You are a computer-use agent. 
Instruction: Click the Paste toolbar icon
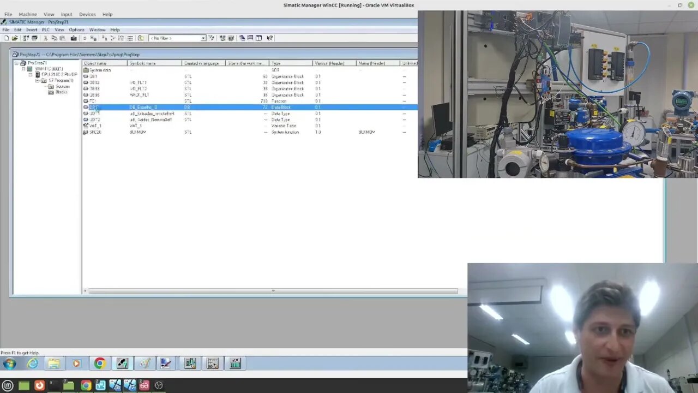point(62,38)
